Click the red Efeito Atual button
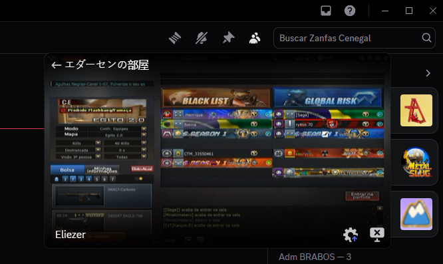This screenshot has width=443, height=264. click(x=142, y=169)
